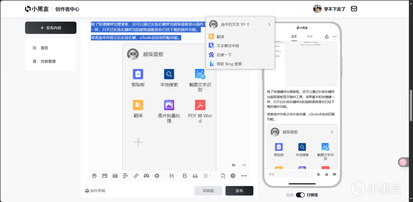Toggle bold formatting with B
The height and width of the screenshot is (202, 413).
coord(185,176)
